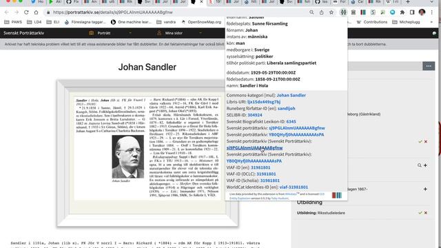Bookmark this page with the star icon
This screenshot has width=441, height=248.
[331, 12]
